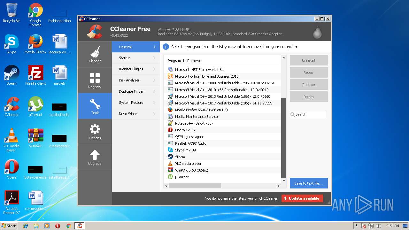Click the Delete button

[x=309, y=97]
